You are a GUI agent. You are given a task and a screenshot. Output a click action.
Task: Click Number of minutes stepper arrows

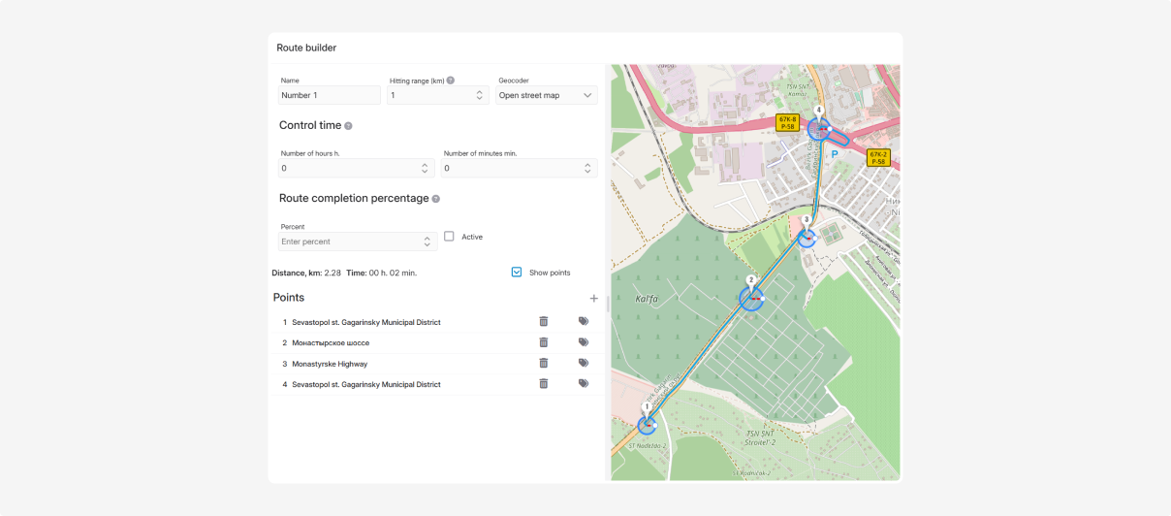(587, 168)
